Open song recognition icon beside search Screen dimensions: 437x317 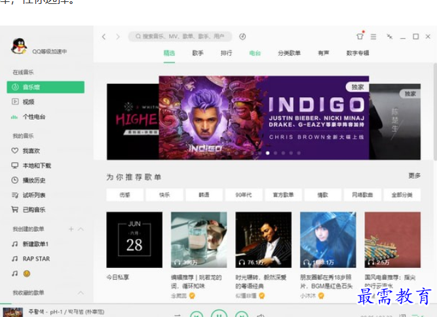[x=242, y=37]
